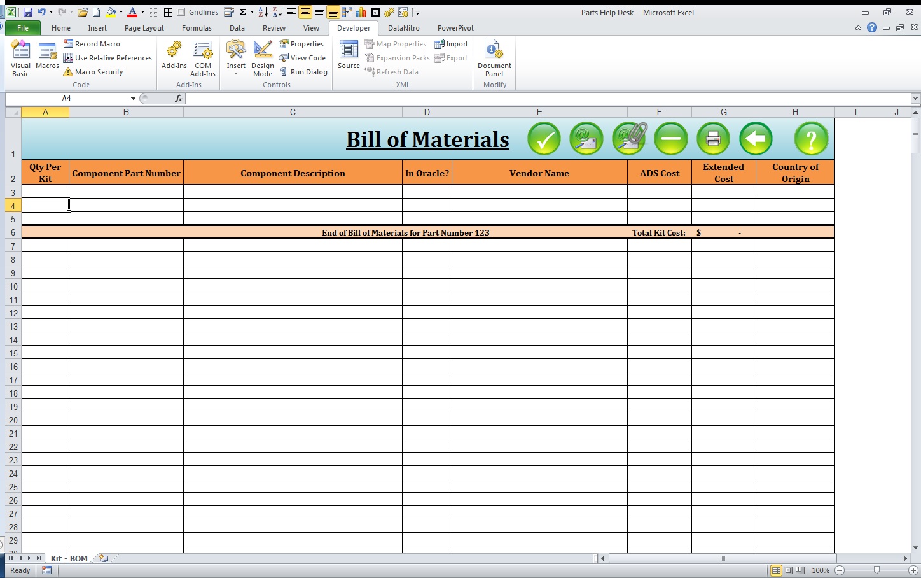Toggle Use Relative References

[x=107, y=58]
